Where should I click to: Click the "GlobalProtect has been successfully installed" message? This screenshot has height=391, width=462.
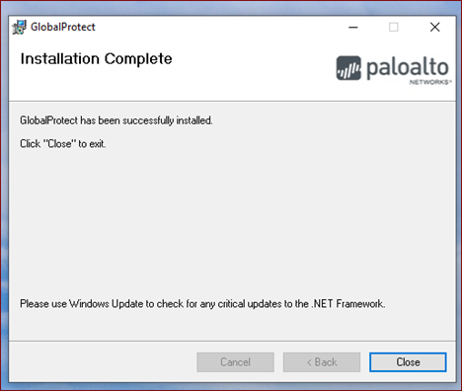click(116, 120)
